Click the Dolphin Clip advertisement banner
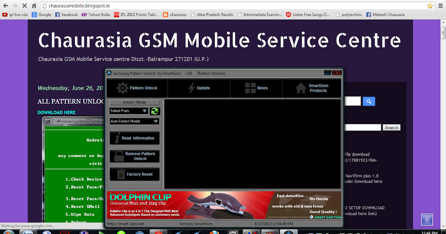Image resolution: width=446 pixels, height=234 pixels. 224,205
